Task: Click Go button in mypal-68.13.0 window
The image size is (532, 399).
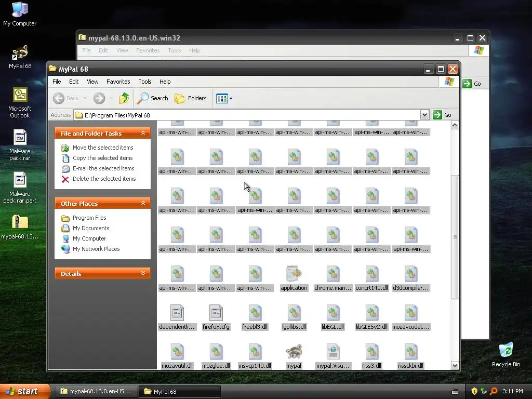Action: (x=472, y=84)
